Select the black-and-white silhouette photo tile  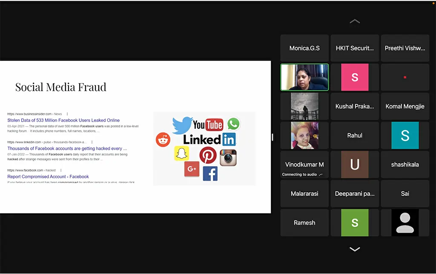click(x=304, y=106)
